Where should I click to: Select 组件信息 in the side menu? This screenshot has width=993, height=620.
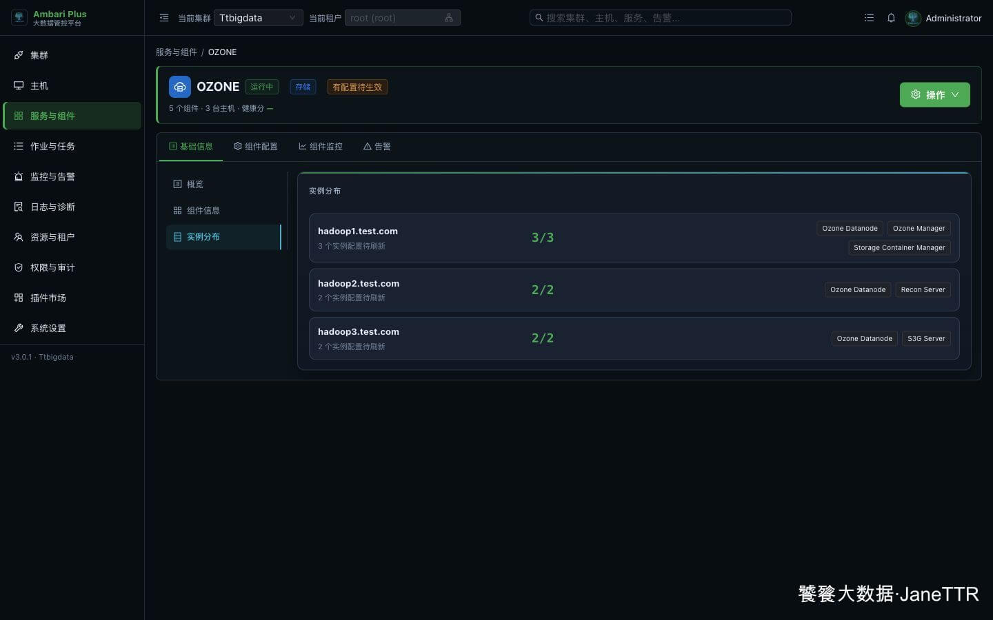[223, 211]
